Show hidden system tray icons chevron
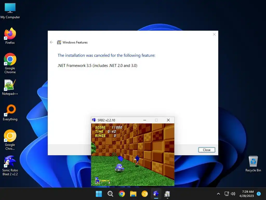 click(218, 194)
